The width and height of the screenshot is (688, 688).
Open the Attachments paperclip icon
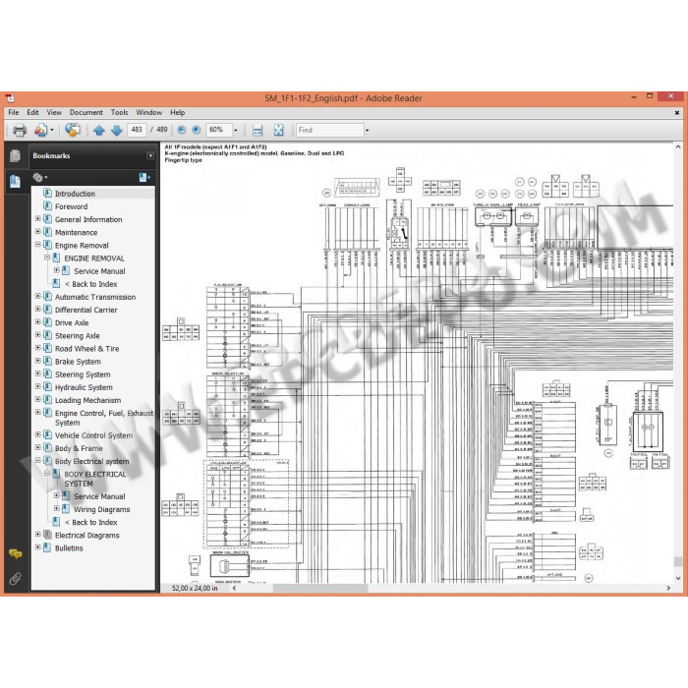click(15, 579)
